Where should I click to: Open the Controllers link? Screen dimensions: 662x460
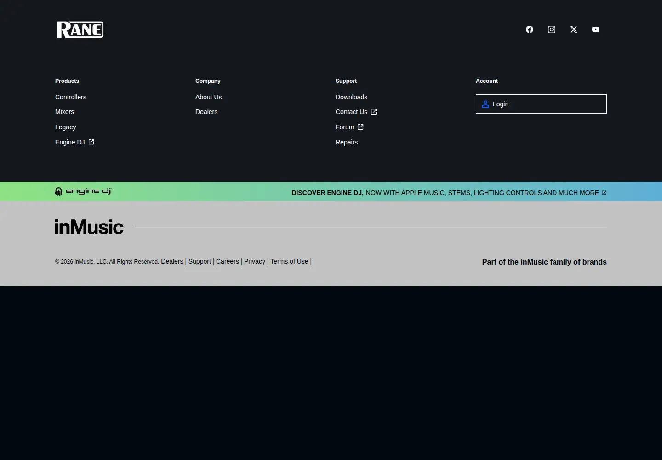[71, 97]
